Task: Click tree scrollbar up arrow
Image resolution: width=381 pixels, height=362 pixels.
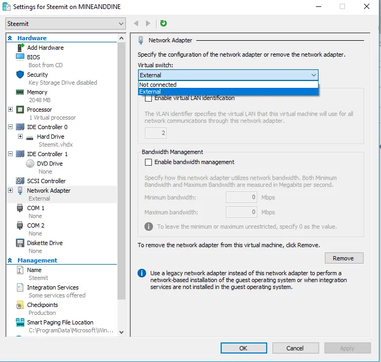Action: coord(122,38)
